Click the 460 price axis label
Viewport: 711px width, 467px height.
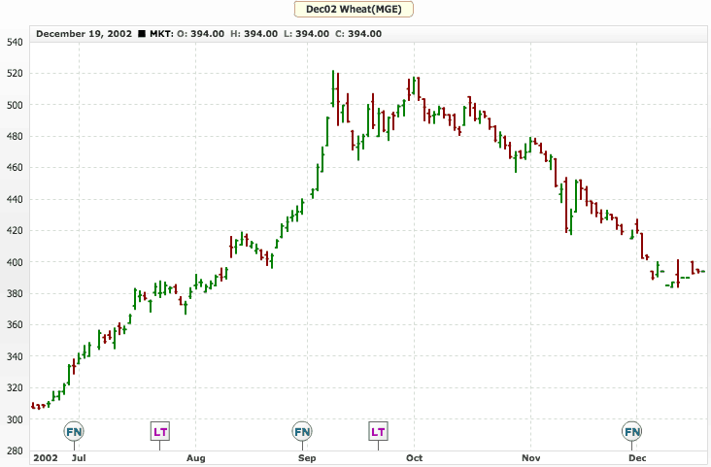15,168
